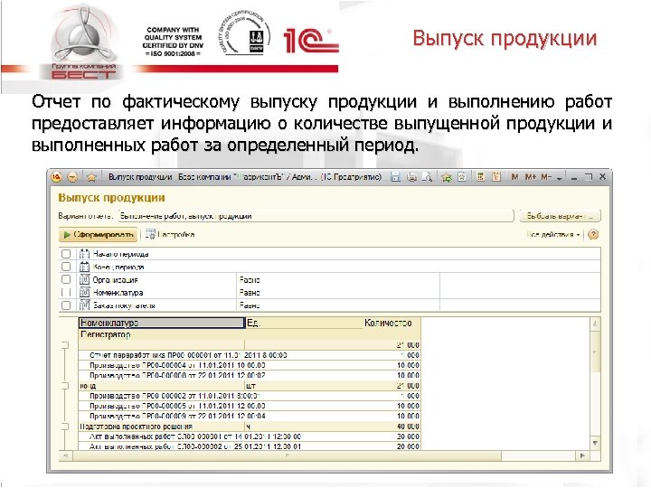Click the Организация filter row icon
This screenshot has width=651, height=488.
pyautogui.click(x=84, y=279)
